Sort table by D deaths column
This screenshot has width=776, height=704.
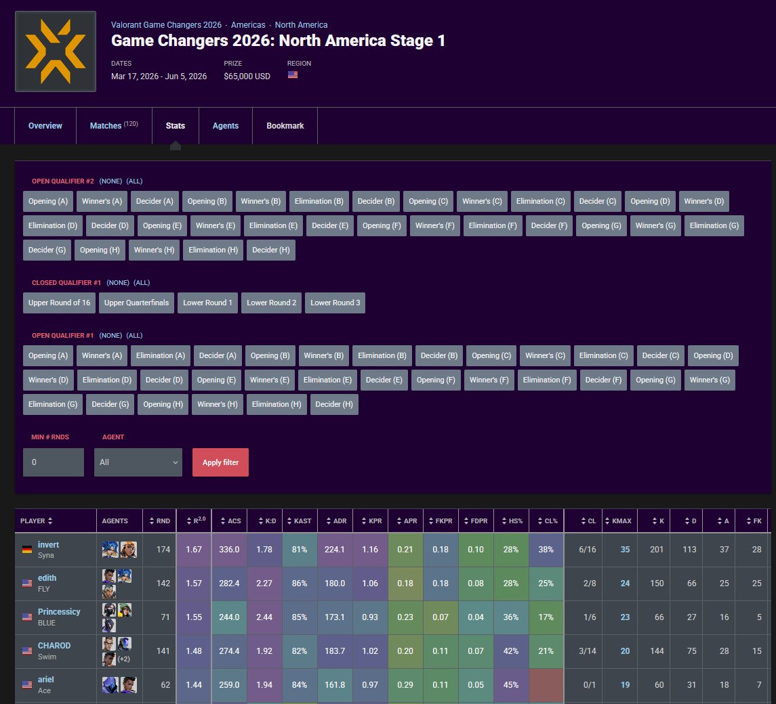[687, 521]
